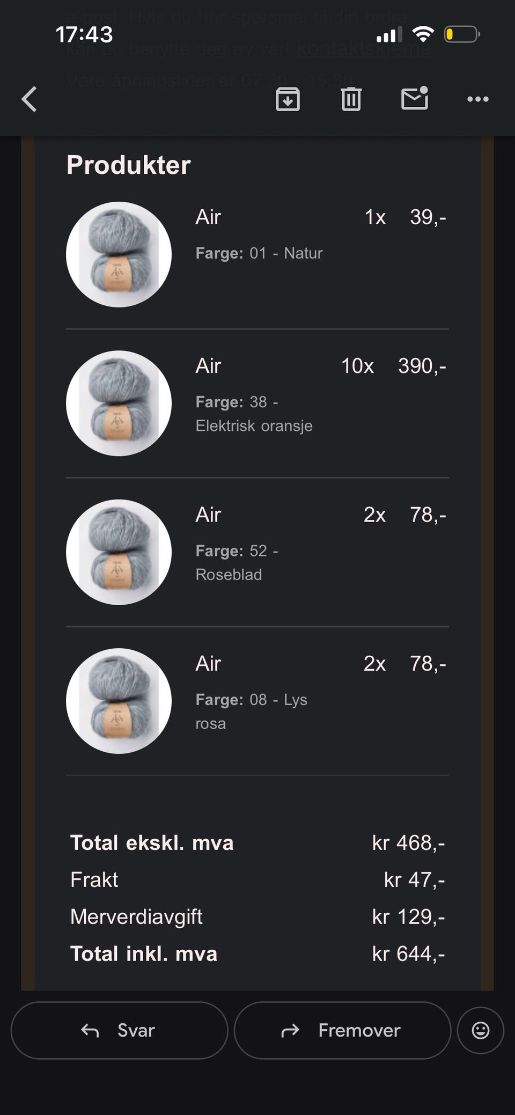Tap the Fremover forward button
Screen dimensions: 515x1115
(342, 1030)
